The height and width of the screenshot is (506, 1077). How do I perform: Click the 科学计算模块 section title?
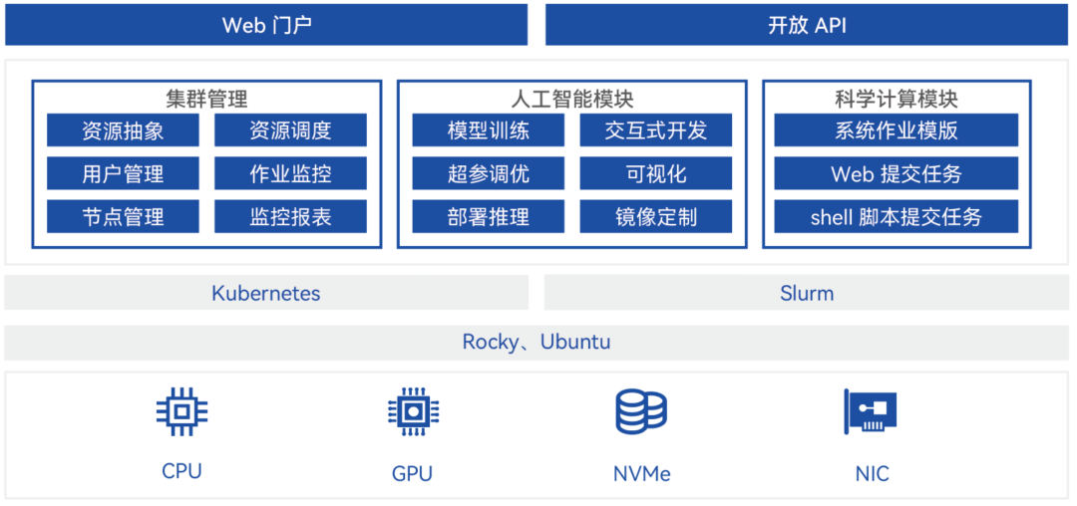[x=897, y=100]
